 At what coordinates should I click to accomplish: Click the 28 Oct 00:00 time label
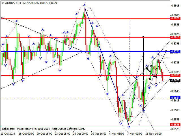81,134
